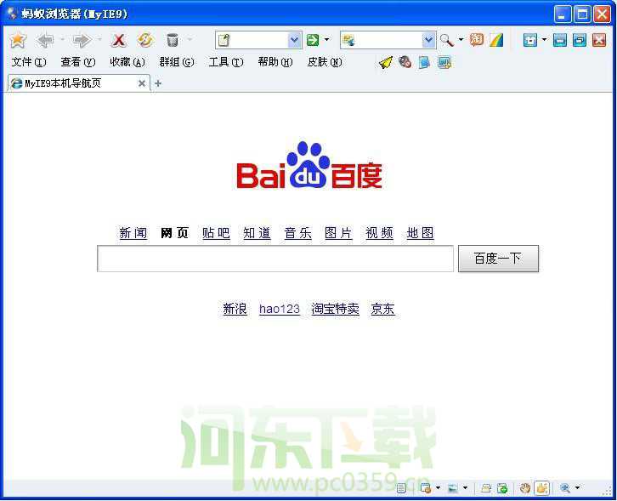Click the magnifier search icon
This screenshot has height=501, width=617.
[446, 40]
